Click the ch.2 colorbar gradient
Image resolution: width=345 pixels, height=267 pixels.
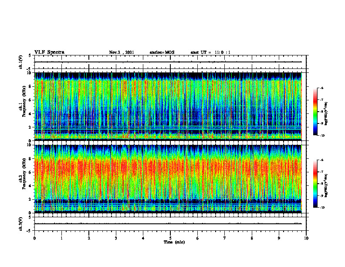pos(315,184)
